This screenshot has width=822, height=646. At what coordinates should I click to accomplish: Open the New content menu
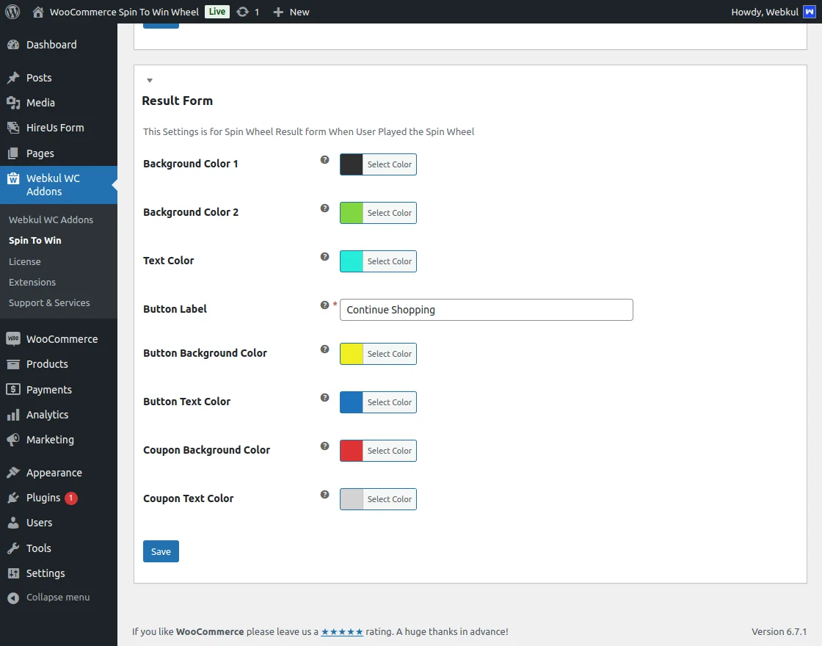291,12
